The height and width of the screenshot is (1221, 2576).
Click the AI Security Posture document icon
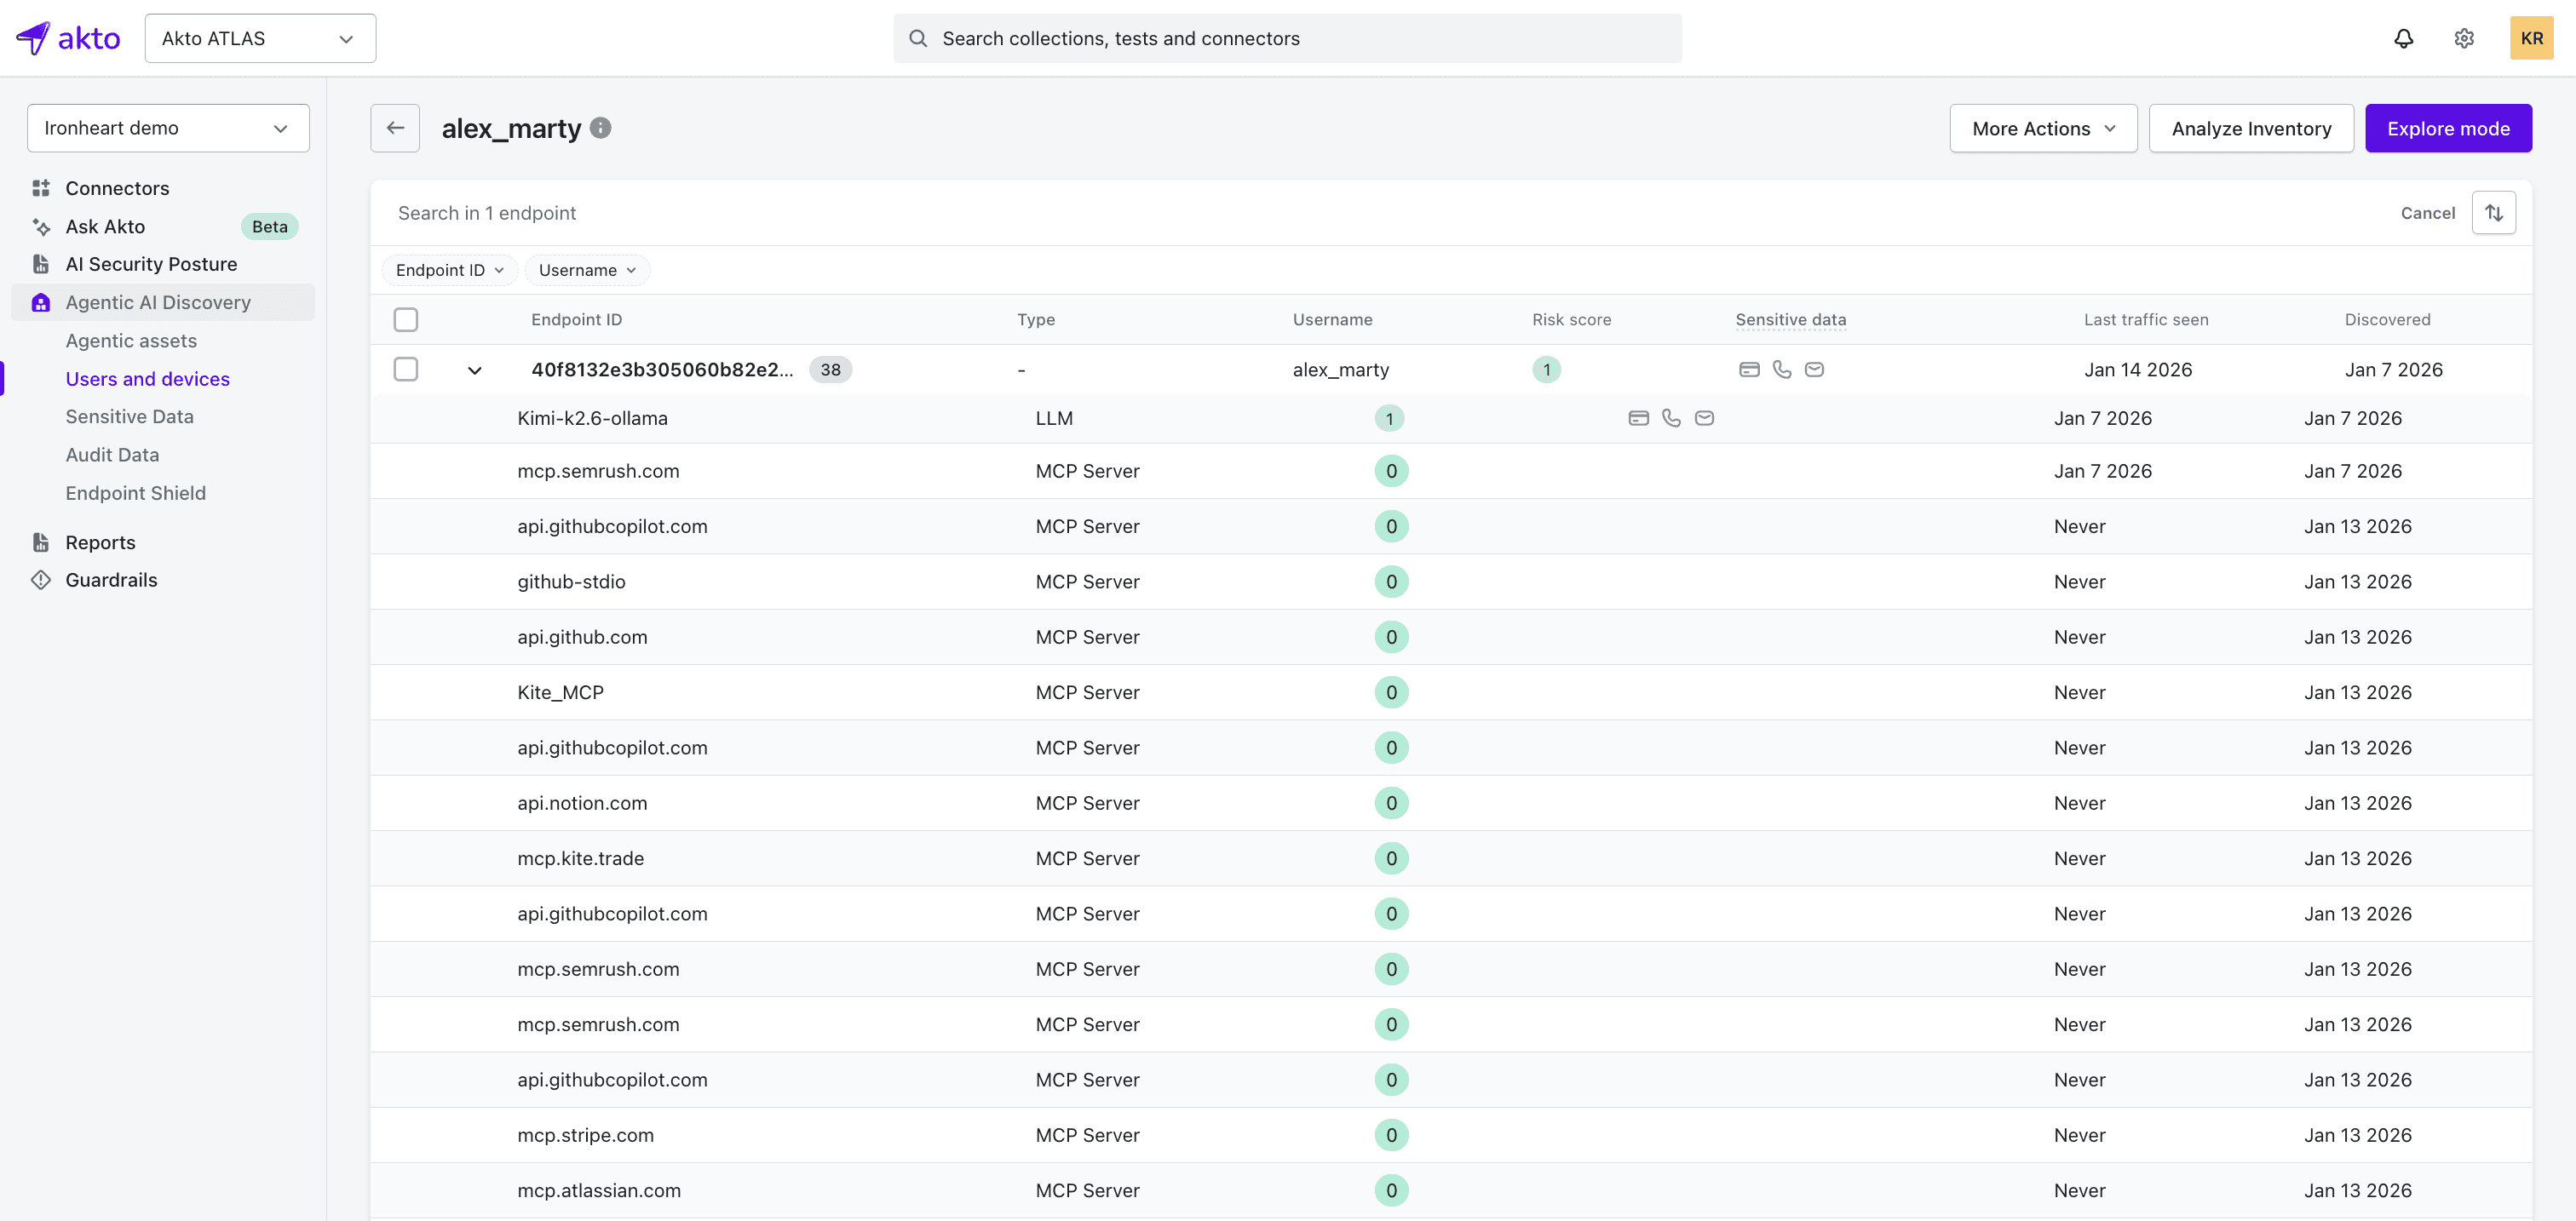click(41, 264)
